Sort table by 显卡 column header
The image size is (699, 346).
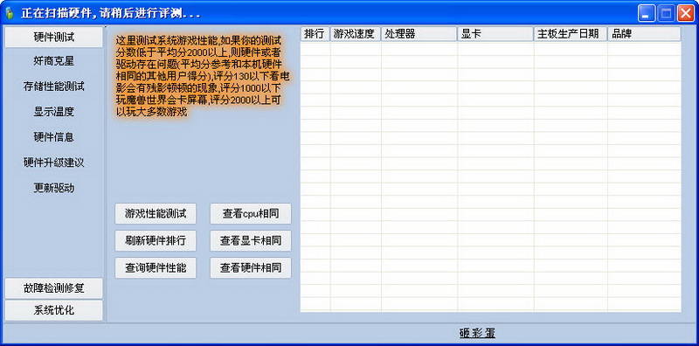tap(495, 34)
